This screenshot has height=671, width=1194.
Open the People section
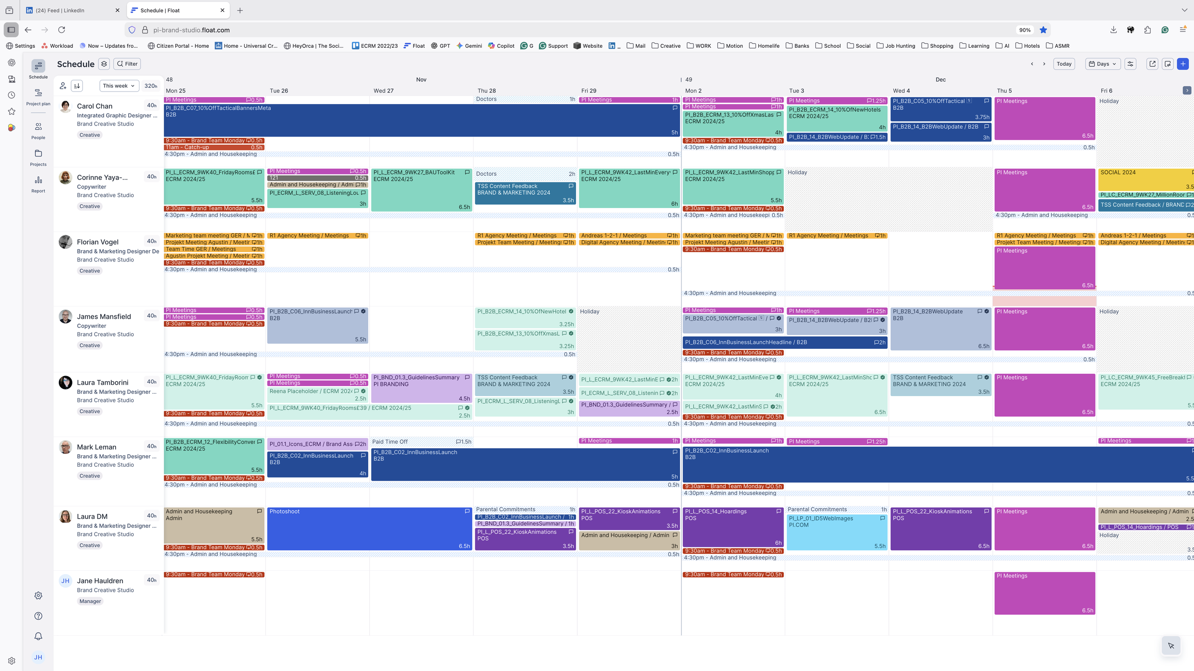(x=38, y=130)
